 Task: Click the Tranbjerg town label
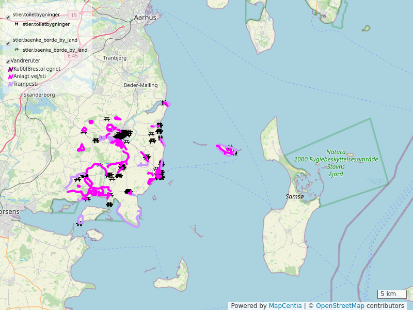pyautogui.click(x=115, y=58)
